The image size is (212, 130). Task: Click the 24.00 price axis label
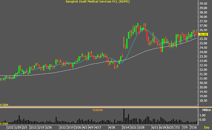click(x=203, y=52)
